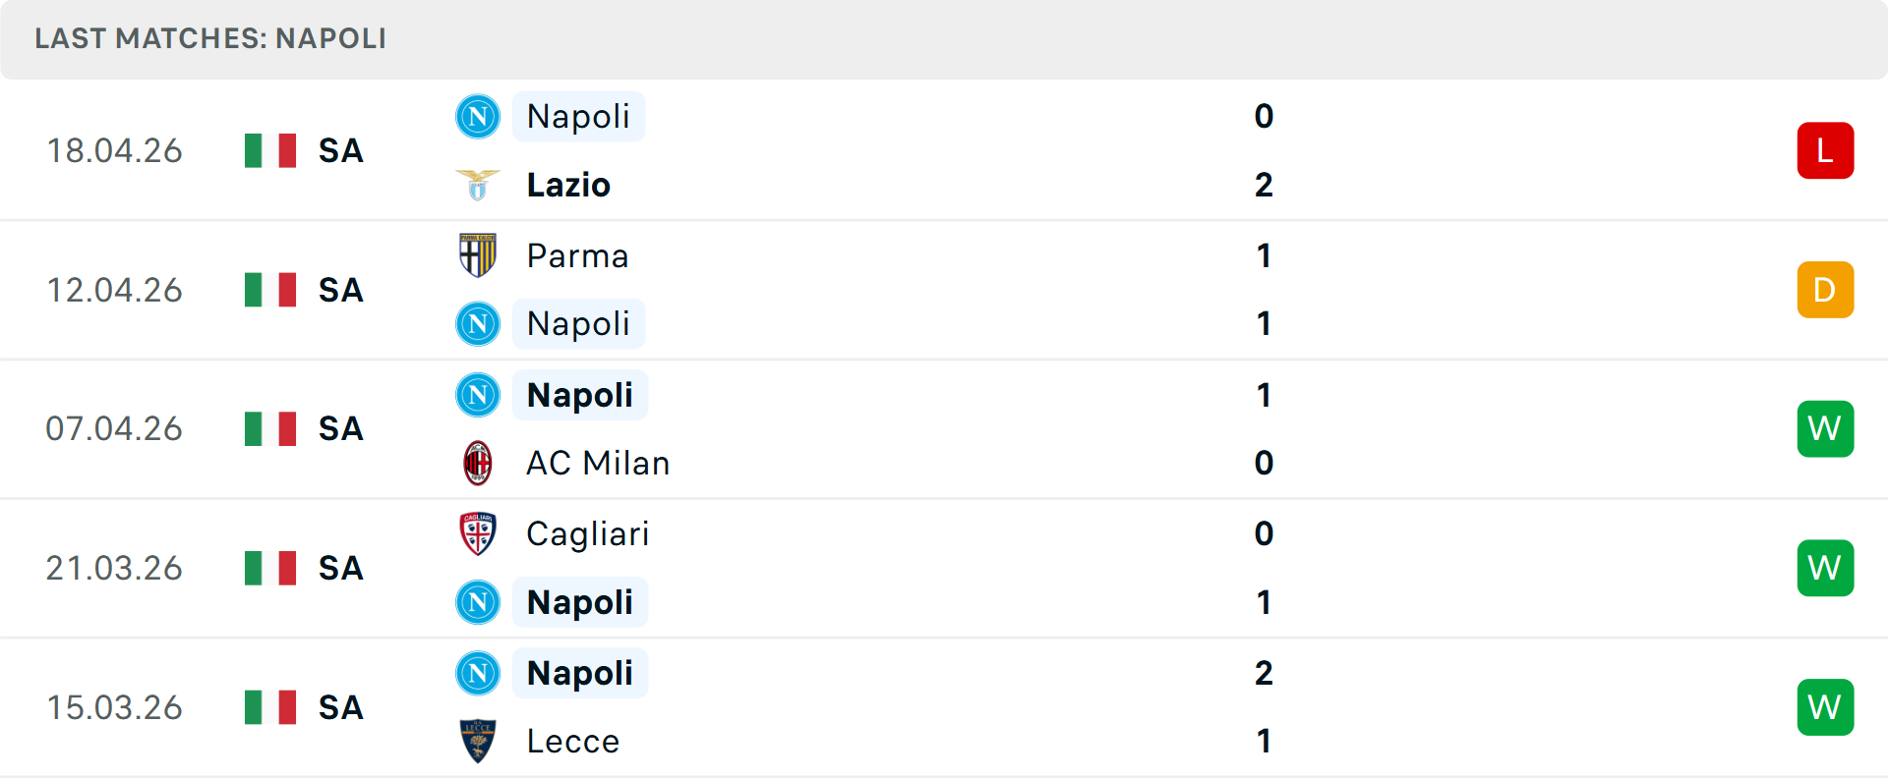Click the green W badge for the AC Milan match

pos(1825,428)
